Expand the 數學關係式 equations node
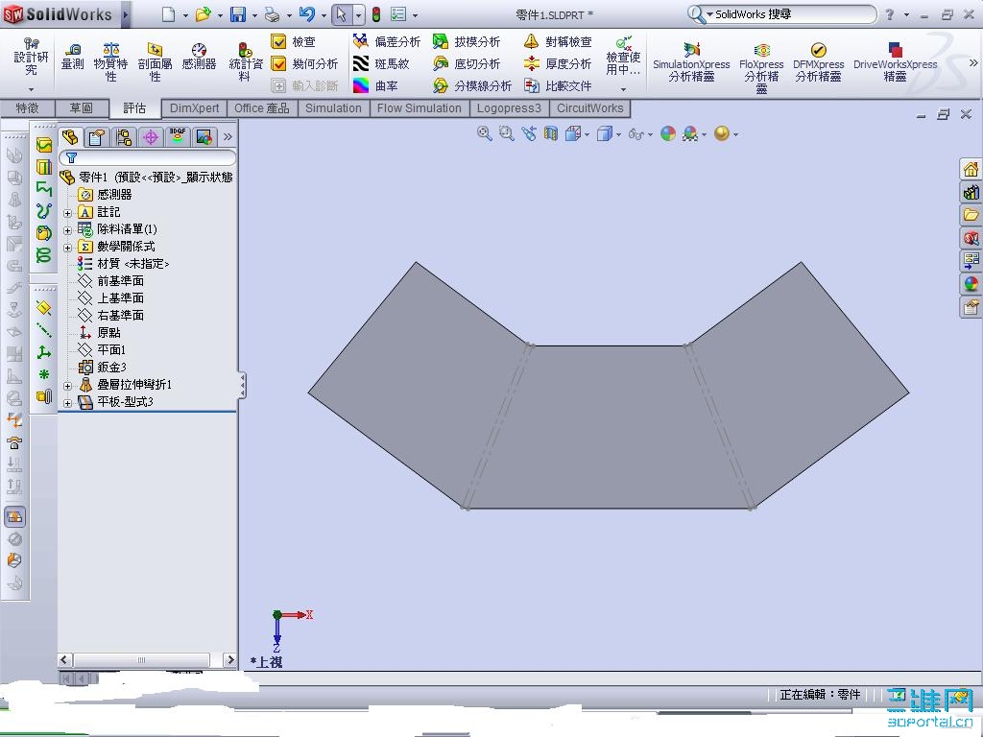The image size is (983, 737). 68,248
